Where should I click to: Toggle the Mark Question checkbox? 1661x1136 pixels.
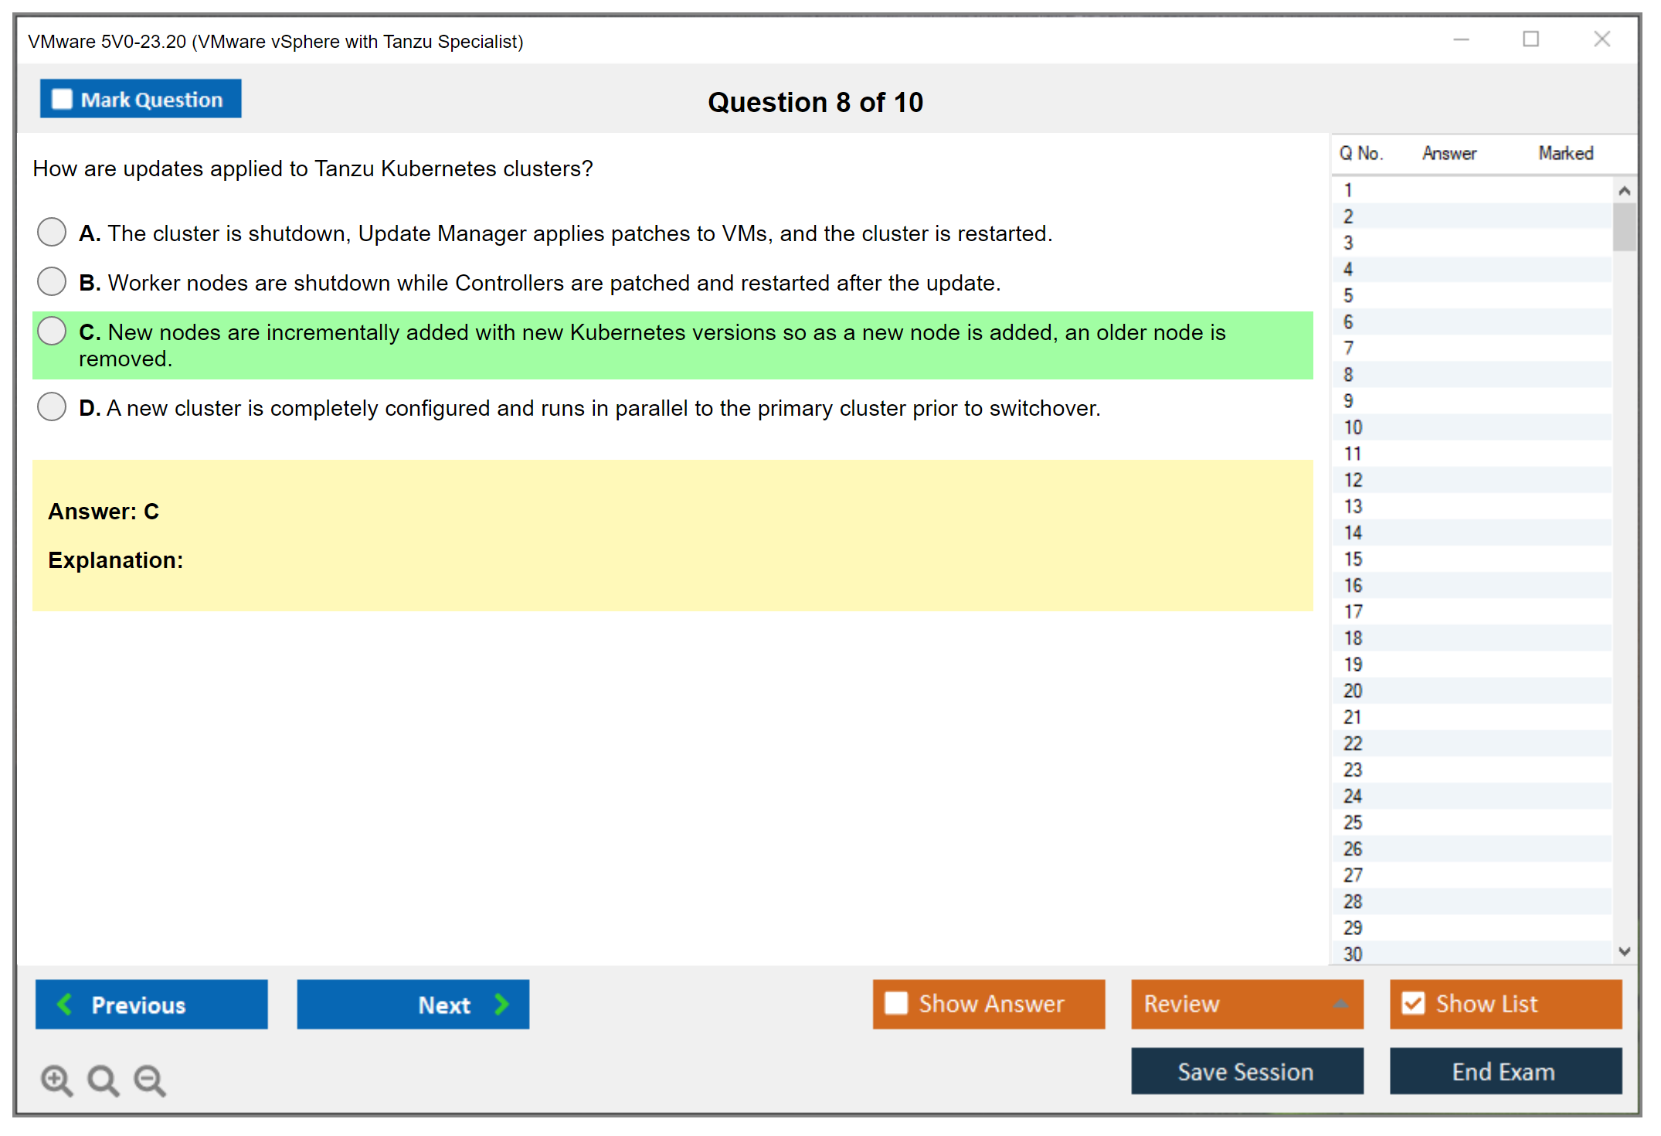pos(62,99)
